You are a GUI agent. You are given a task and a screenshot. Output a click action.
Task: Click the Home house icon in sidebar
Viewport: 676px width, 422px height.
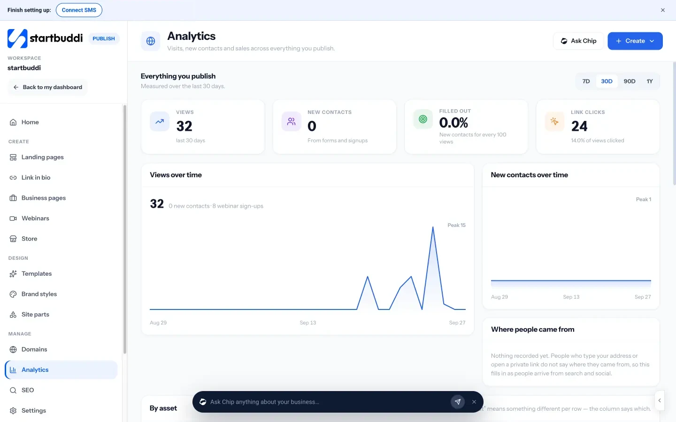(x=13, y=122)
